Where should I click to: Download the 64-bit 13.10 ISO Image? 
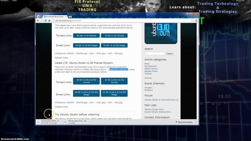pos(86,45)
